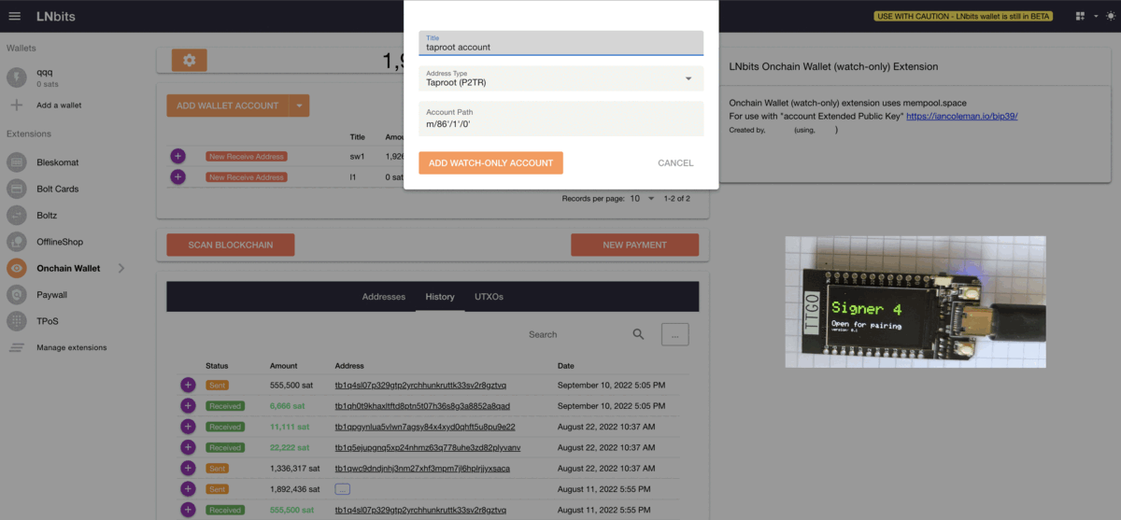Open the hamburger navigation menu
1121x520 pixels.
pyautogui.click(x=14, y=17)
